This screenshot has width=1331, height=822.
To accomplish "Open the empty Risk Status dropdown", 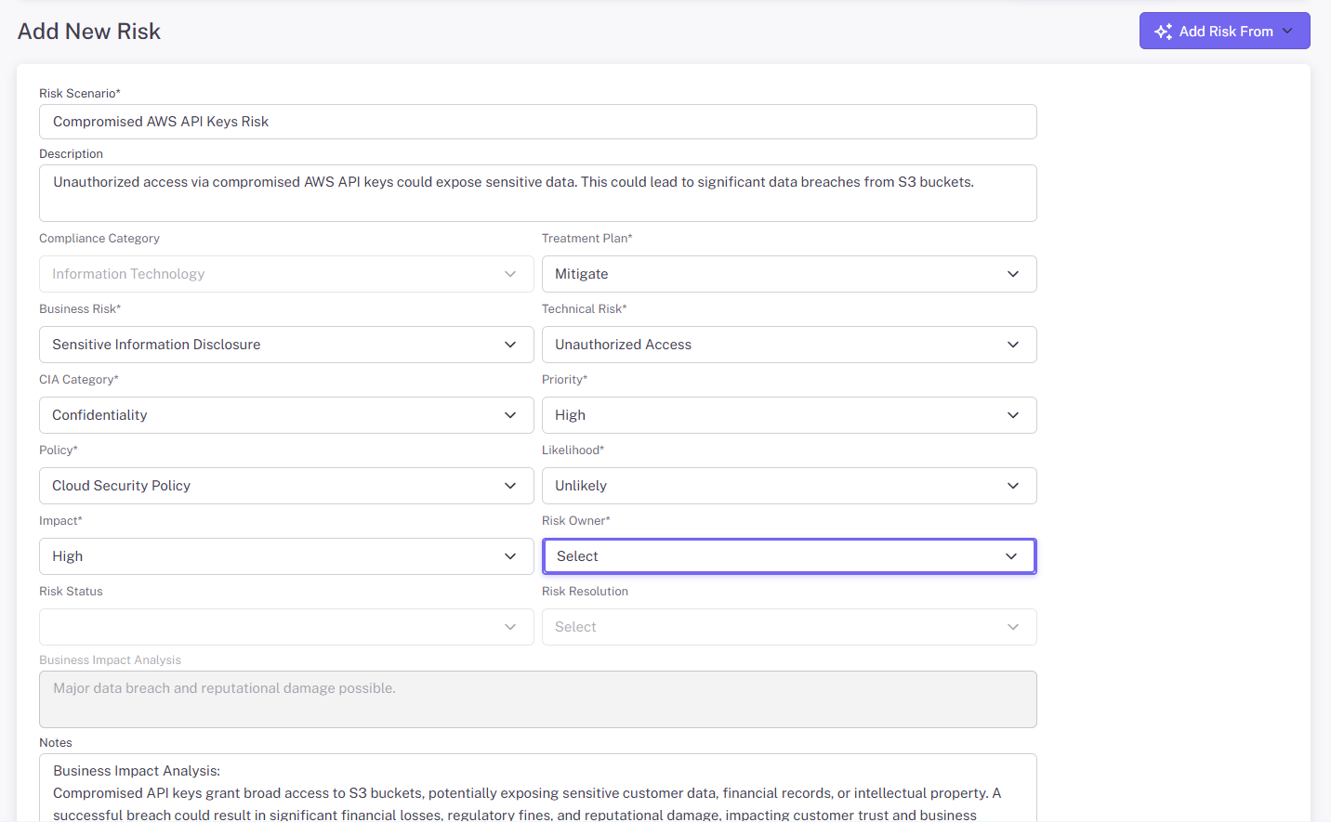I will [286, 627].
